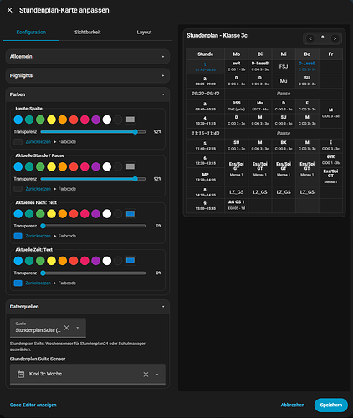Clear the Quelle selection
Screen dimensions: 353x418
(x=67, y=328)
